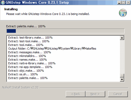
Task: Select the 'Extract: native-library.make... 100%' line
Action: click(32, 63)
